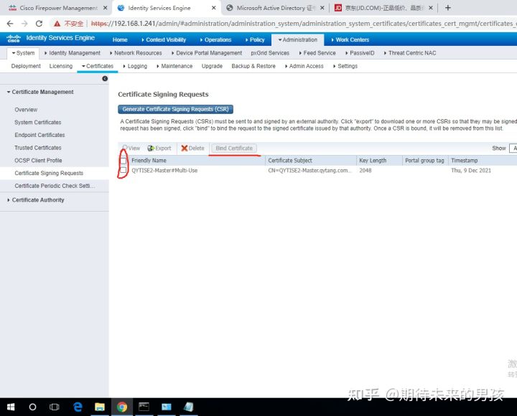Click the Cisco logo icon
The image size is (517, 416).
(14, 39)
